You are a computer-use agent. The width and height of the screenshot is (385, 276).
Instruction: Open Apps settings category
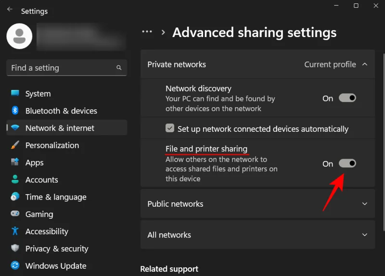(66, 163)
